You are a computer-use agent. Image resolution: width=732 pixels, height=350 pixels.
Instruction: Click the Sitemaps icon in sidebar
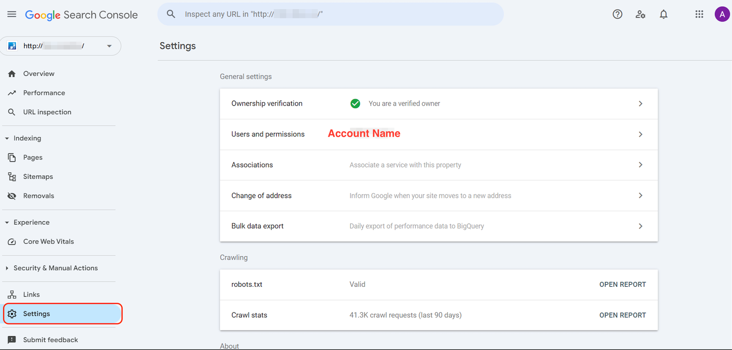tap(12, 177)
